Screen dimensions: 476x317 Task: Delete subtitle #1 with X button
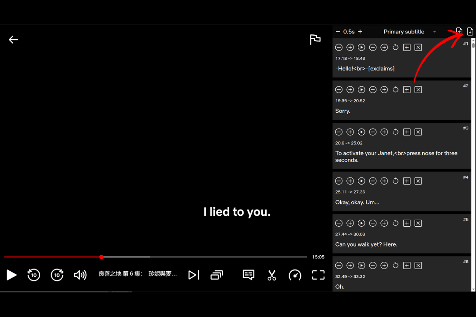click(x=418, y=47)
